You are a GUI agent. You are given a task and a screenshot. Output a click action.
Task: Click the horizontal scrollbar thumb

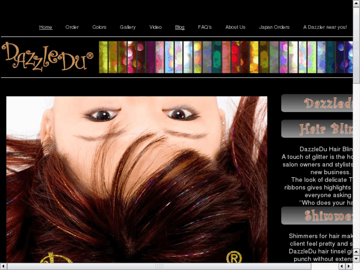pos(159,267)
